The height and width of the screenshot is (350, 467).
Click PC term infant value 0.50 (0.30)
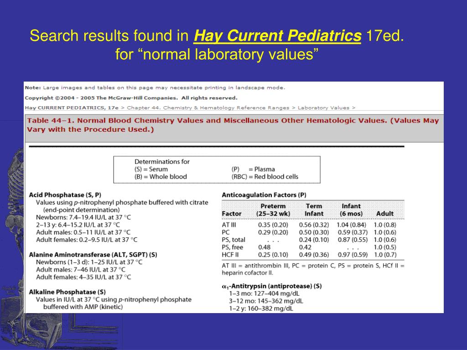tap(314, 232)
